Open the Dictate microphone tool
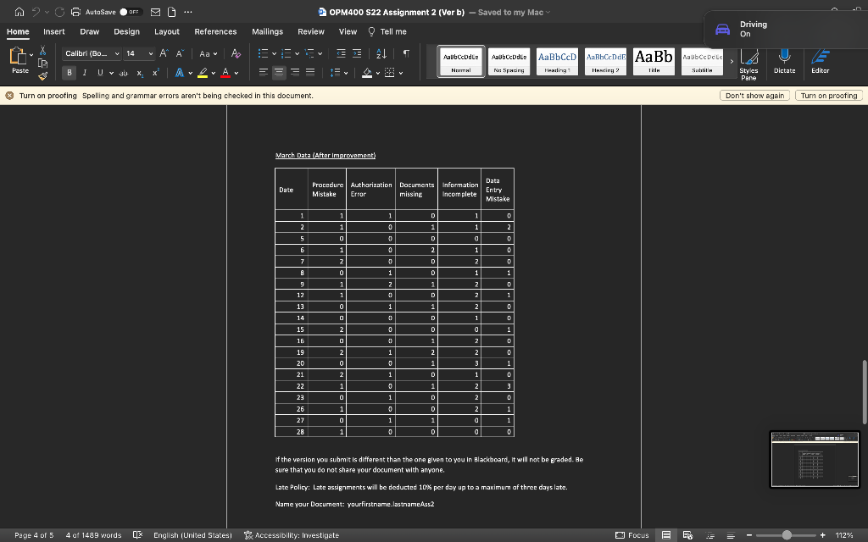The width and height of the screenshot is (868, 542). tap(784, 60)
